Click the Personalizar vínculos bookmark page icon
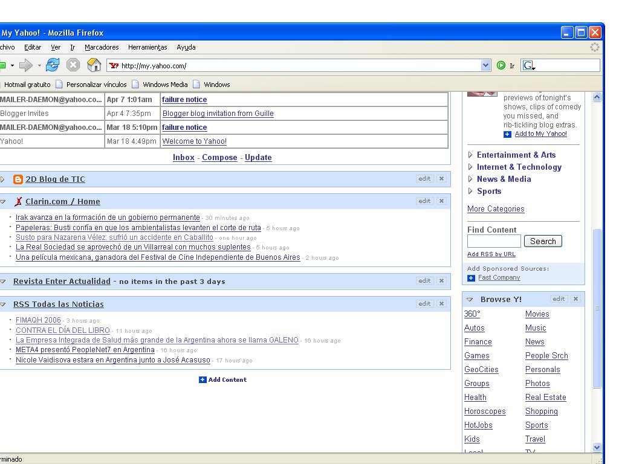619x464 pixels. pos(59,85)
